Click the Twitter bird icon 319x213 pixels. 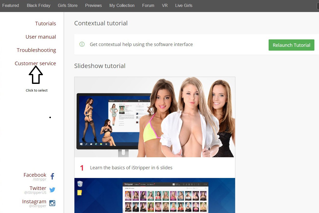pyautogui.click(x=52, y=190)
